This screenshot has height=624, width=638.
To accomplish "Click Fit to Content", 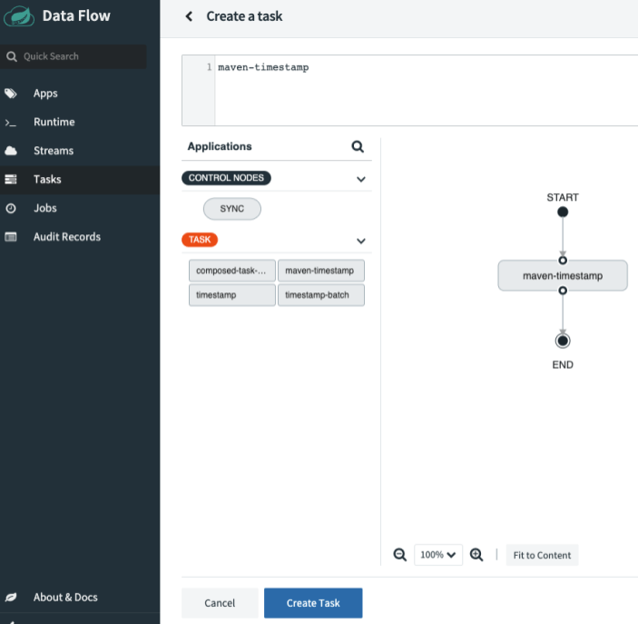I will click(542, 555).
